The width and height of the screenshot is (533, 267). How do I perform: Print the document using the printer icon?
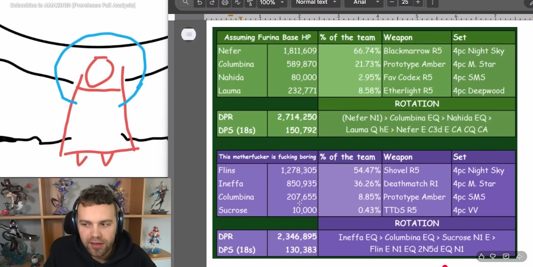click(x=225, y=2)
